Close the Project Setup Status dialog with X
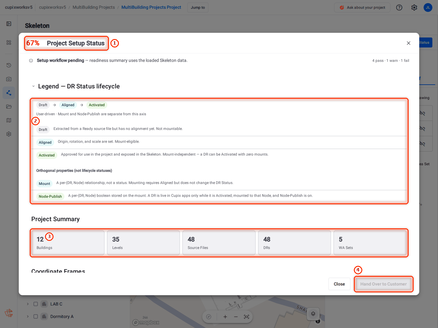 click(409, 43)
